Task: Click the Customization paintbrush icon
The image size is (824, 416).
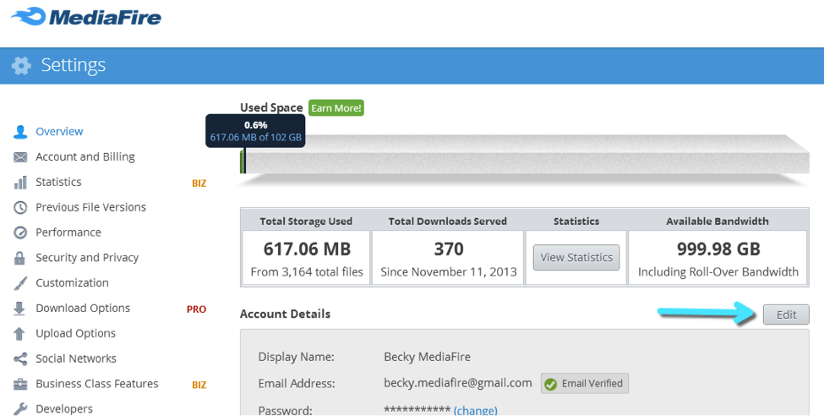Action: [20, 283]
